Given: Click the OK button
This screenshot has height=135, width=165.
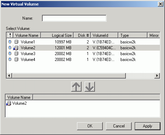Looking at the screenshot, I should [x=90, y=126].
